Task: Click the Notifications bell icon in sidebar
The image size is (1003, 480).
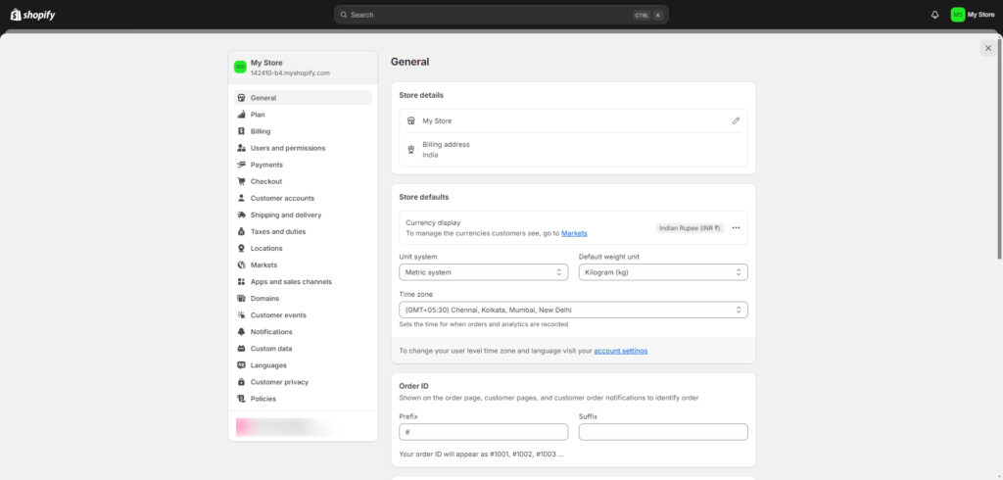Action: pos(241,331)
